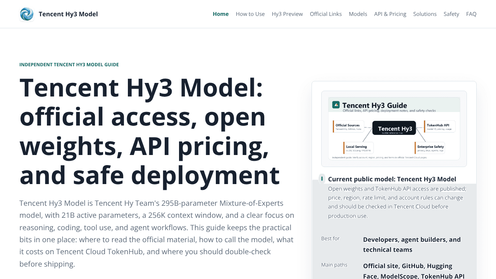This screenshot has width=496, height=279.
Task: Go to How to Use section
Action: coord(250,14)
